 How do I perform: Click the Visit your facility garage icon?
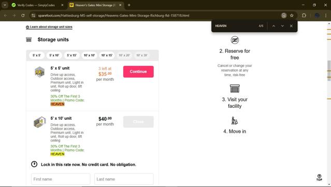[x=235, y=89]
